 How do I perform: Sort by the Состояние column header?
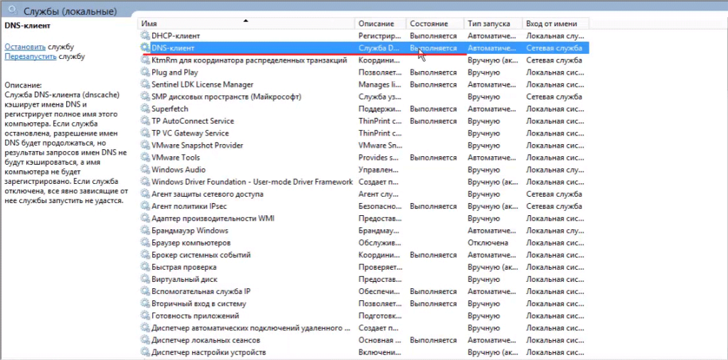(x=434, y=23)
